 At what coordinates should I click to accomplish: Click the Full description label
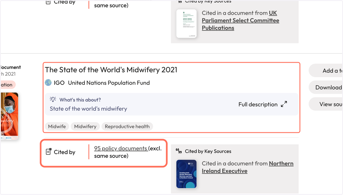[258, 104]
